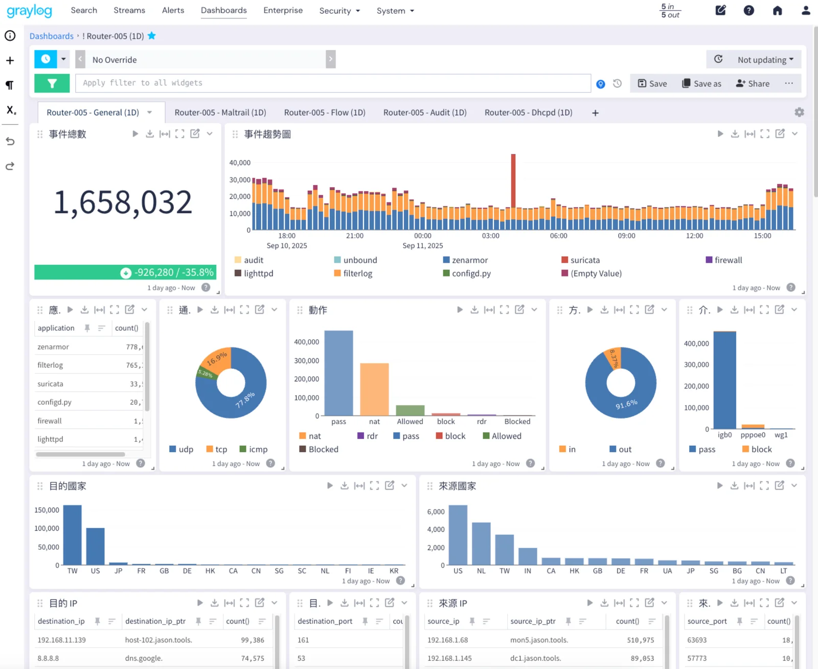
Task: Open the System dropdown menu
Action: tap(395, 11)
